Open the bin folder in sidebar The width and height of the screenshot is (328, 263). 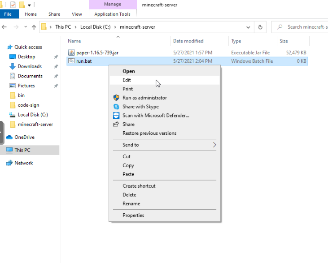(21, 95)
